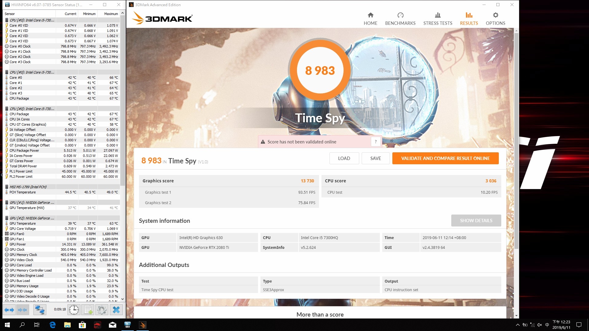
Task: Click Graphics test 2 row
Action: [229, 203]
